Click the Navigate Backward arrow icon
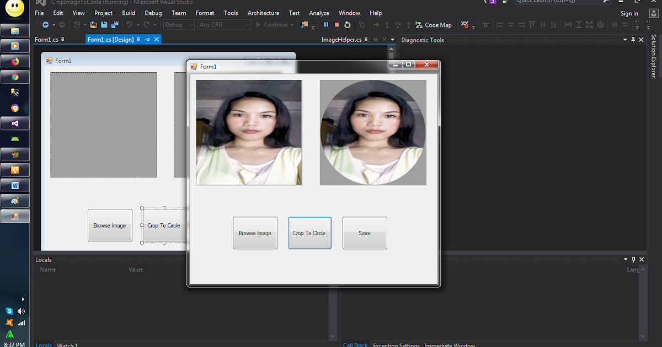The width and height of the screenshot is (662, 347). pyautogui.click(x=45, y=25)
